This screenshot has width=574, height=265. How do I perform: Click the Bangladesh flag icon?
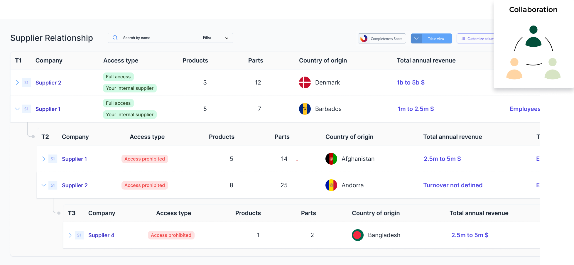point(358,235)
